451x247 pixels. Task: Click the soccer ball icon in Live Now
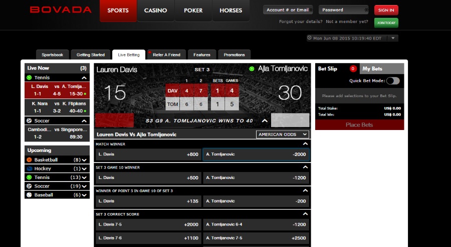(29, 121)
